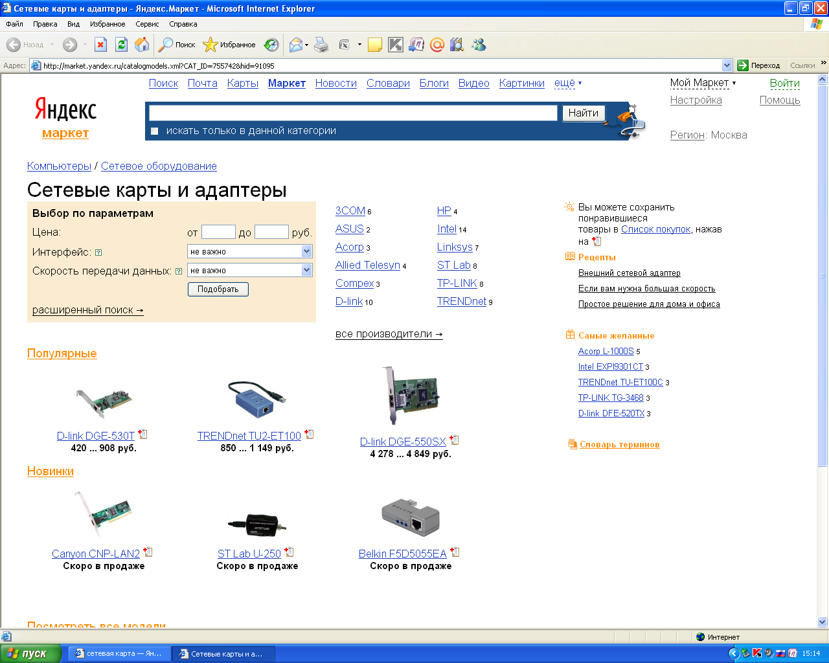Add TRENDnet TU2-ET100 to shopping list icon
829x663 pixels.
tap(310, 434)
